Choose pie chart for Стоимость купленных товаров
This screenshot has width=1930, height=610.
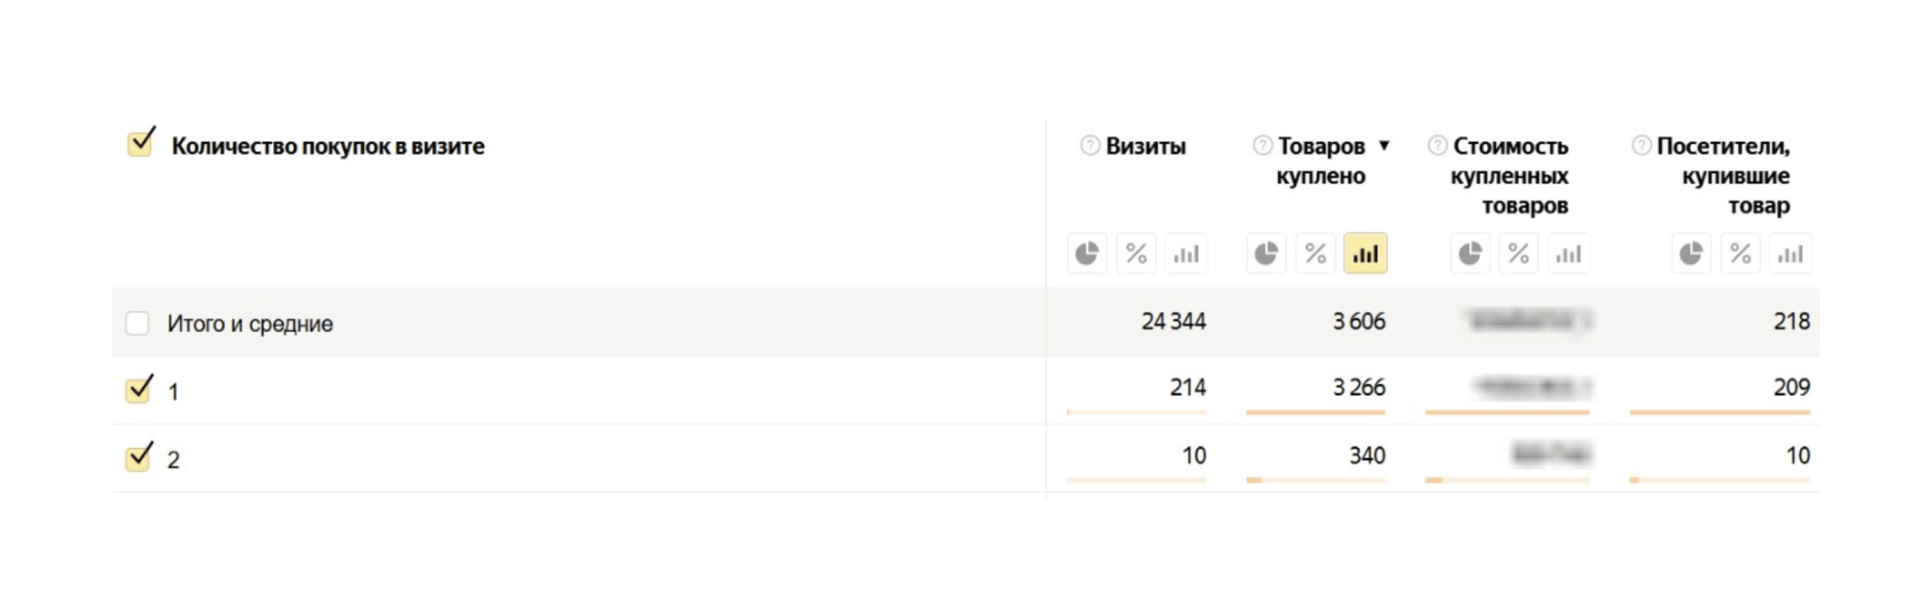[1470, 253]
